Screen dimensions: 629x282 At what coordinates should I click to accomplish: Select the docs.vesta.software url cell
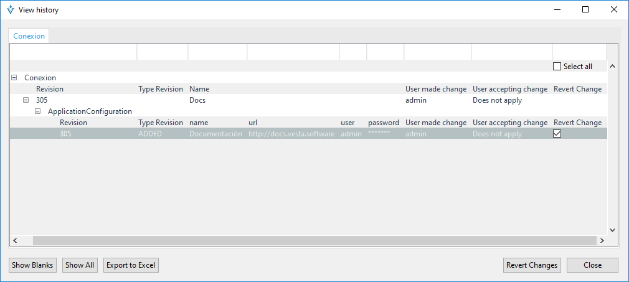(291, 134)
